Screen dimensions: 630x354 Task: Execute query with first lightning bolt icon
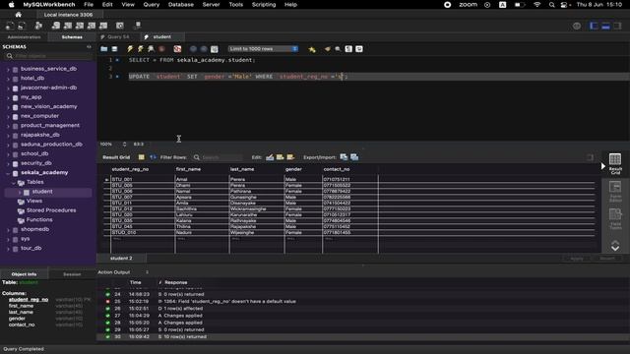[x=130, y=49]
